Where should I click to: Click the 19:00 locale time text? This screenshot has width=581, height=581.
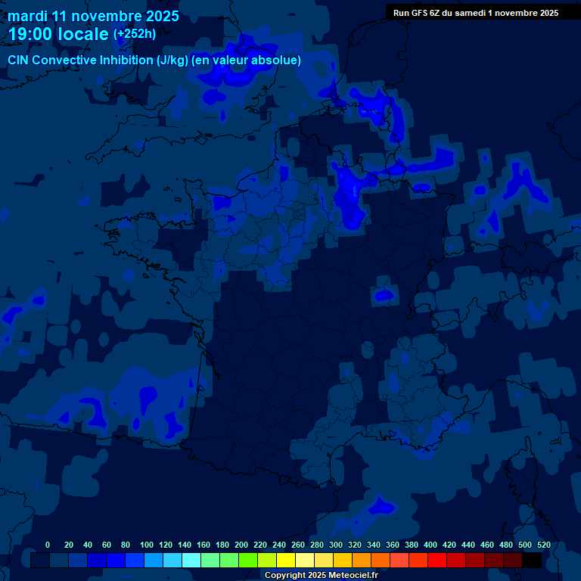[59, 35]
